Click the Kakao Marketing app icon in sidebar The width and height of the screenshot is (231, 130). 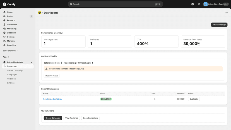coord(4,62)
